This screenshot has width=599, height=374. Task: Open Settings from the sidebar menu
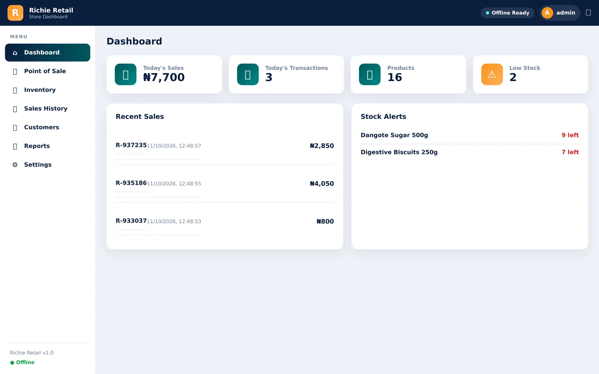tap(48, 165)
